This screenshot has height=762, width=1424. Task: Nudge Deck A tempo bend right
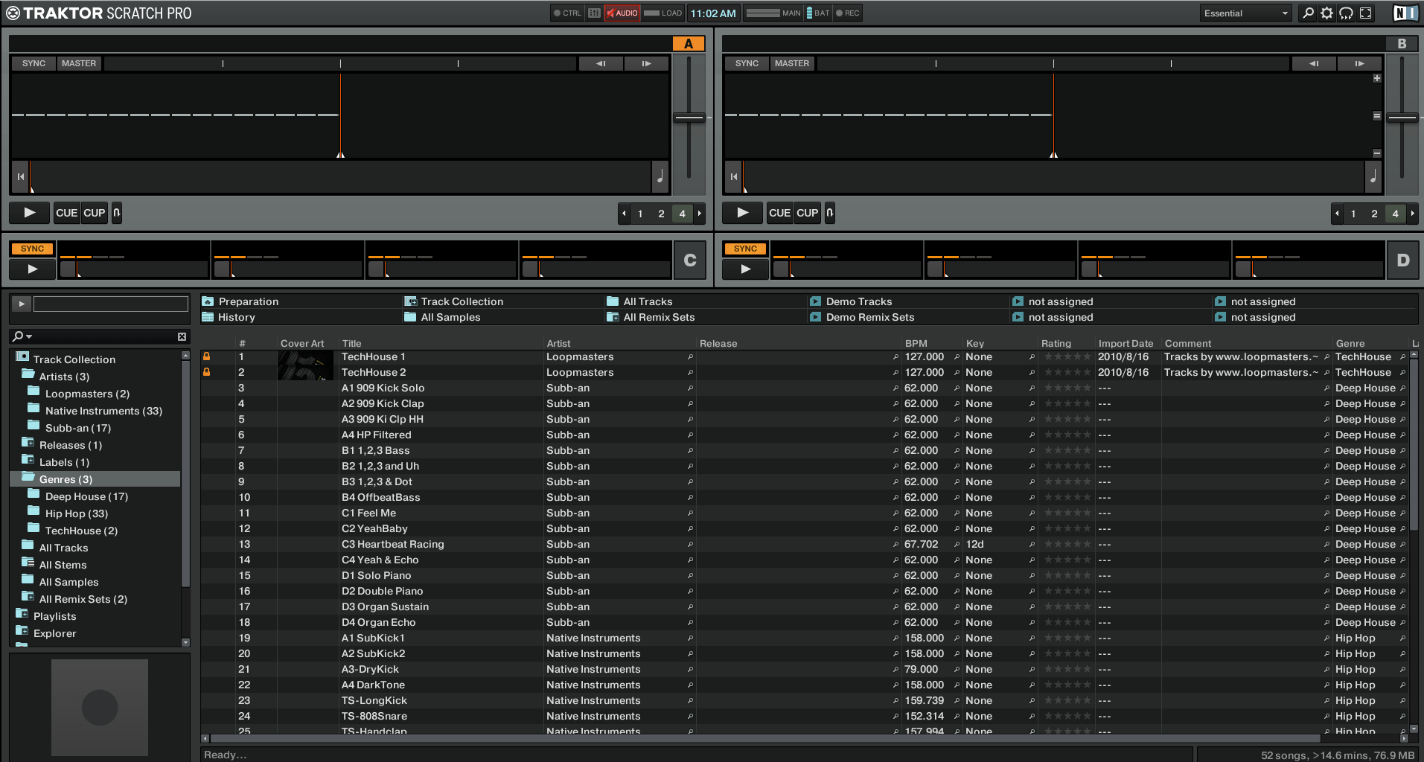point(646,64)
